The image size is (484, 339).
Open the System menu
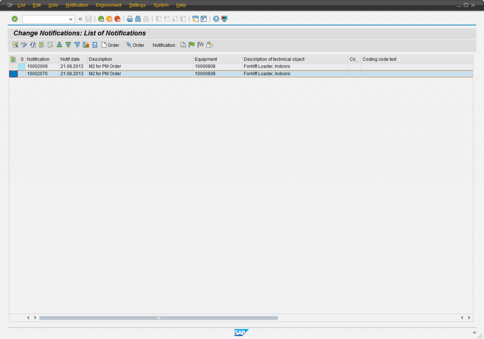(x=161, y=5)
